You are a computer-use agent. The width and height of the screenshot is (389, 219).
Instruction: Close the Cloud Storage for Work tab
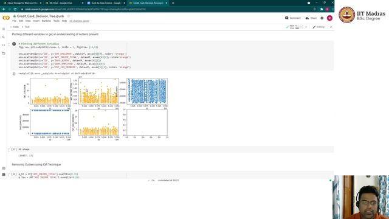[41, 3]
